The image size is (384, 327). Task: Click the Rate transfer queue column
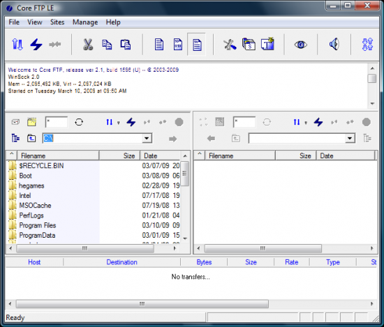point(291,262)
